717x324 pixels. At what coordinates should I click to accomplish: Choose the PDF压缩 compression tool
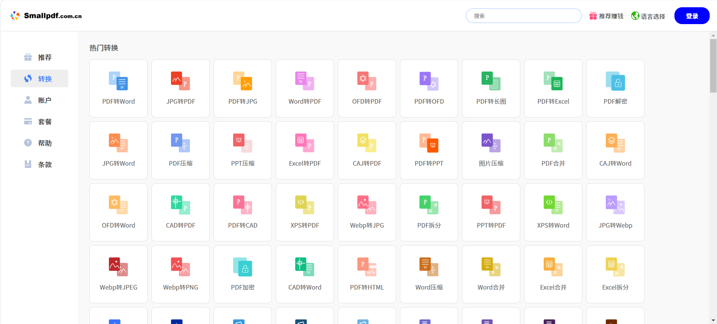click(180, 150)
